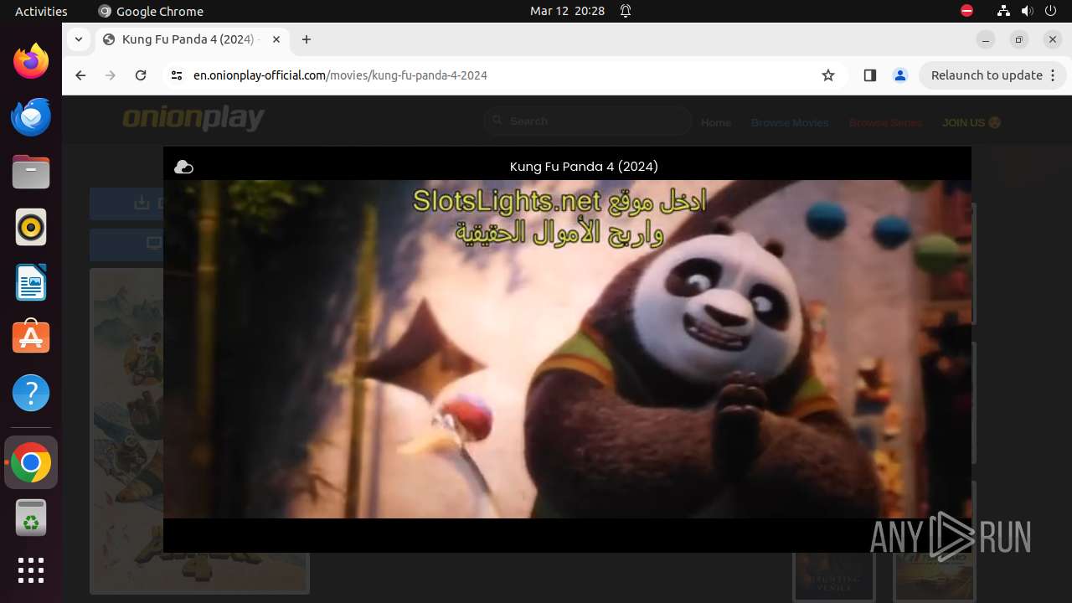Show applications grid
Image resolution: width=1072 pixels, height=603 pixels.
point(31,570)
